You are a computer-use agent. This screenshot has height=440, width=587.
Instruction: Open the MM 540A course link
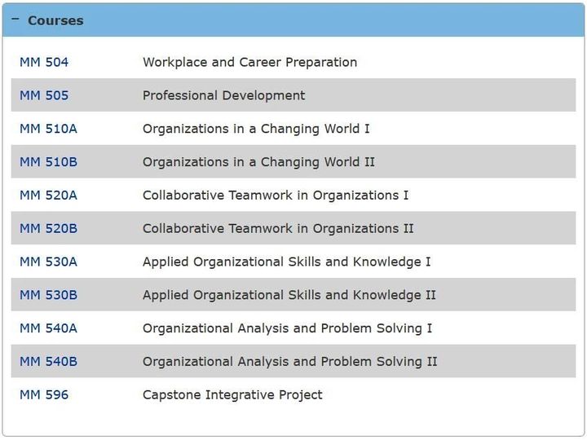click(x=48, y=328)
